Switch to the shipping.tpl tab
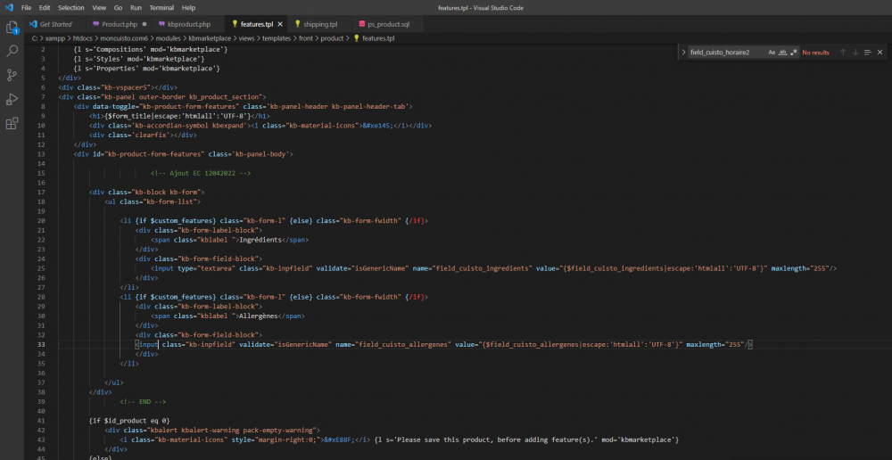This screenshot has width=892, height=460. point(320,24)
